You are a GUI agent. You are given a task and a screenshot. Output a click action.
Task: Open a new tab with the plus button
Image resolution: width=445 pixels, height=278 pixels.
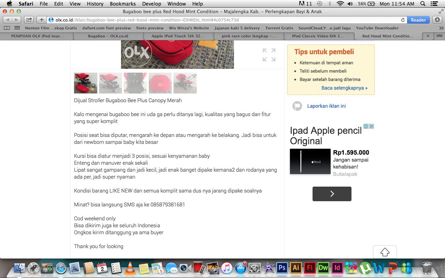428,36
